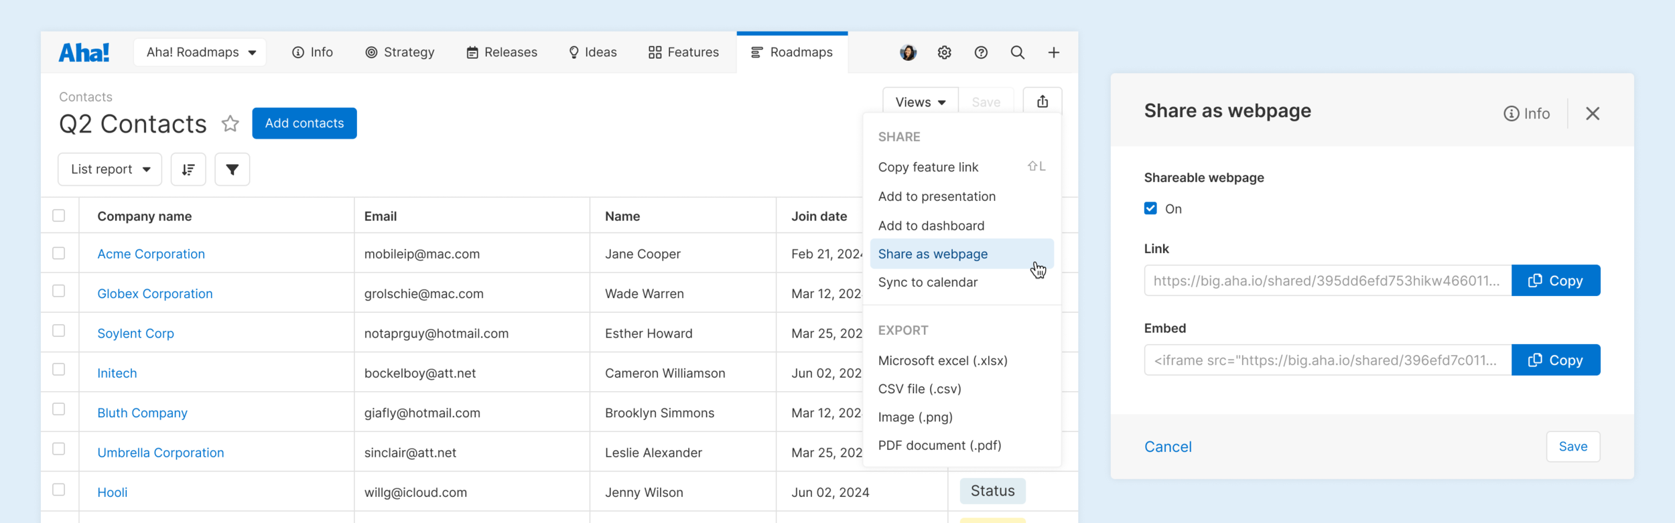Click the Aha! logo

[84, 52]
